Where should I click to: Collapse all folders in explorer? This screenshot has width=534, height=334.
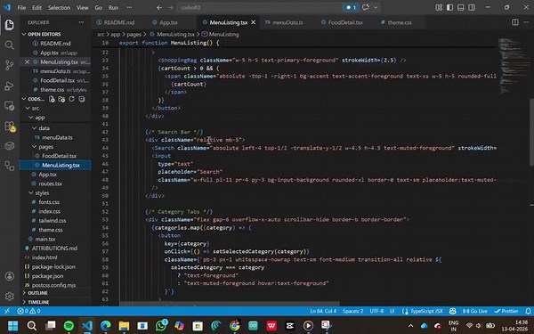[x=81, y=99]
